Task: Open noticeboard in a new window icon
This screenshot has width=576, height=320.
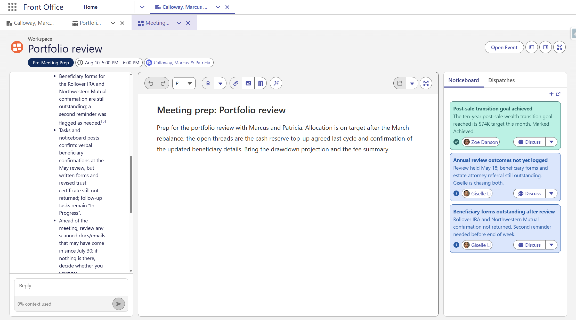Action: point(558,94)
